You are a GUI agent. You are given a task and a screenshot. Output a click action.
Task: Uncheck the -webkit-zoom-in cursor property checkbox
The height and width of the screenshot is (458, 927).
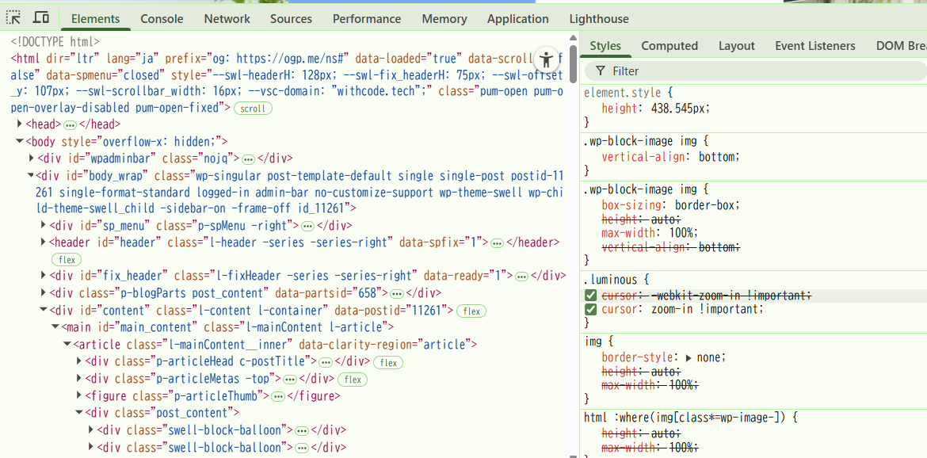[590, 296]
